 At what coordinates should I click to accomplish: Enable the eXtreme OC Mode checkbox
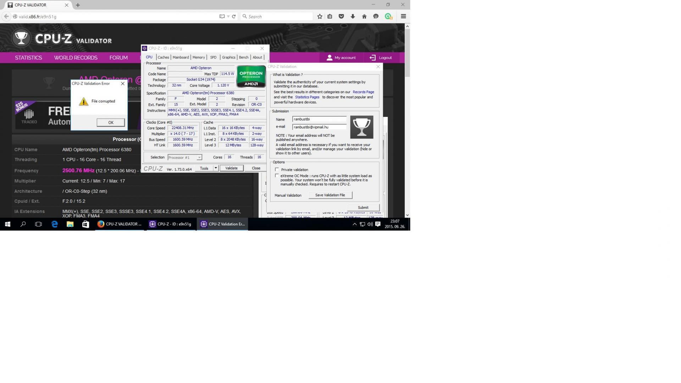[277, 176]
